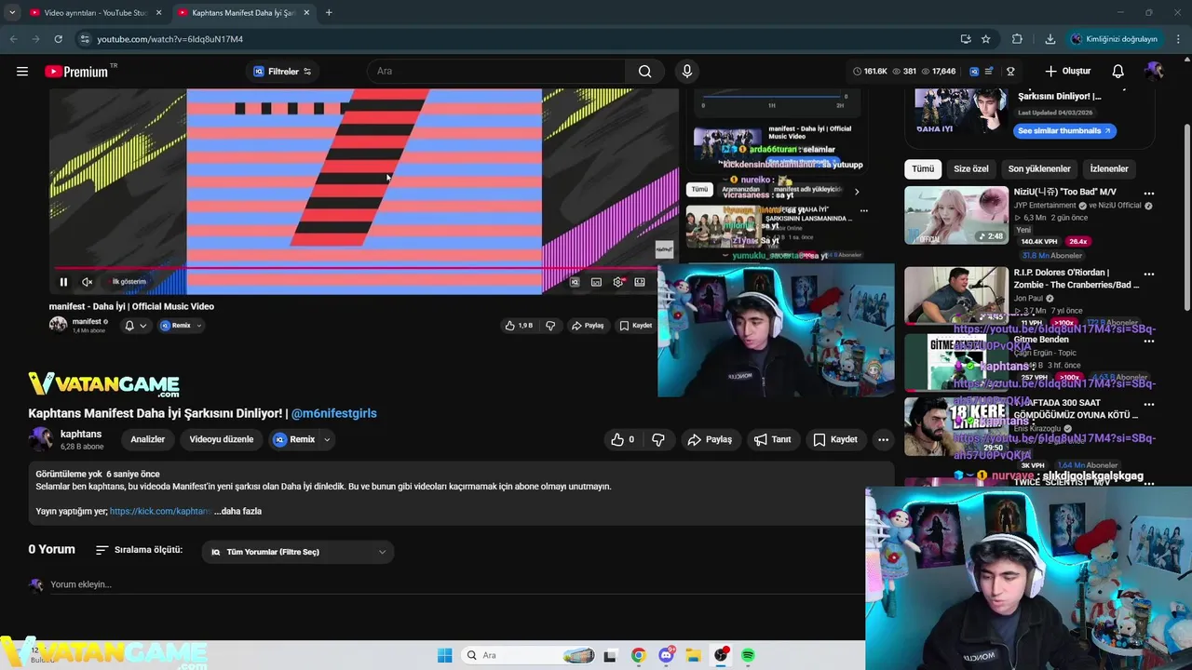Open player settings gear
Viewport: 1192px width, 670px height.
pyautogui.click(x=617, y=282)
